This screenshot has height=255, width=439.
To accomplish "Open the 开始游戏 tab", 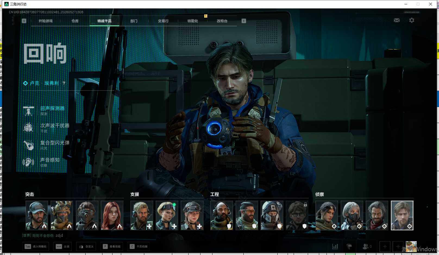I will pyautogui.click(x=45, y=21).
